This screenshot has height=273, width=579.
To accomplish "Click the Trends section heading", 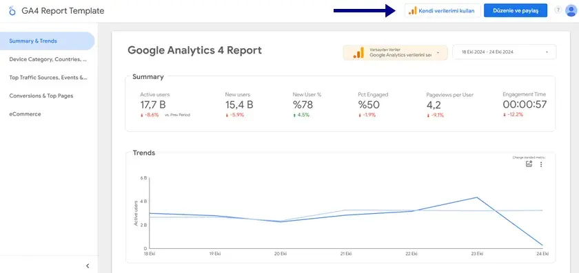I will pos(144,153).
